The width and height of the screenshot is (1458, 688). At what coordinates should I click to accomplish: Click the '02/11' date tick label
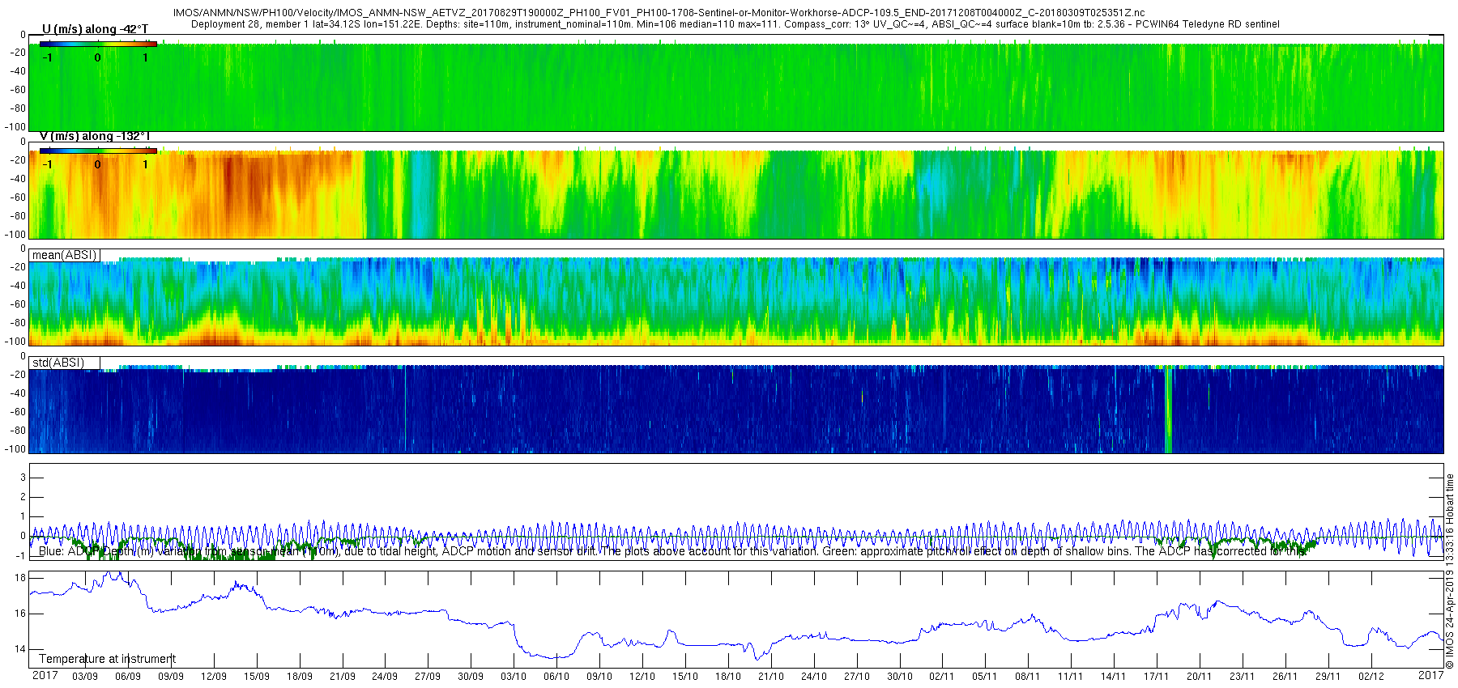pyautogui.click(x=942, y=677)
